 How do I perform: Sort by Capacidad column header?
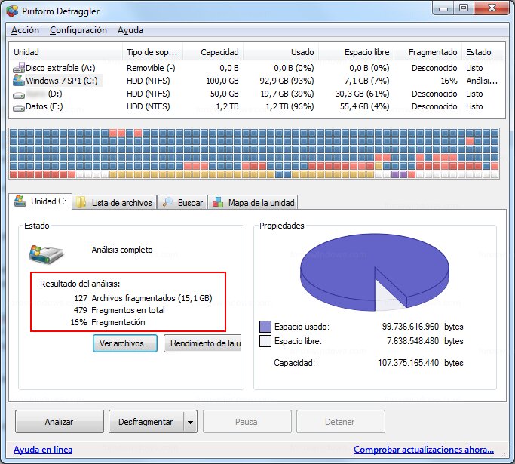pos(213,52)
